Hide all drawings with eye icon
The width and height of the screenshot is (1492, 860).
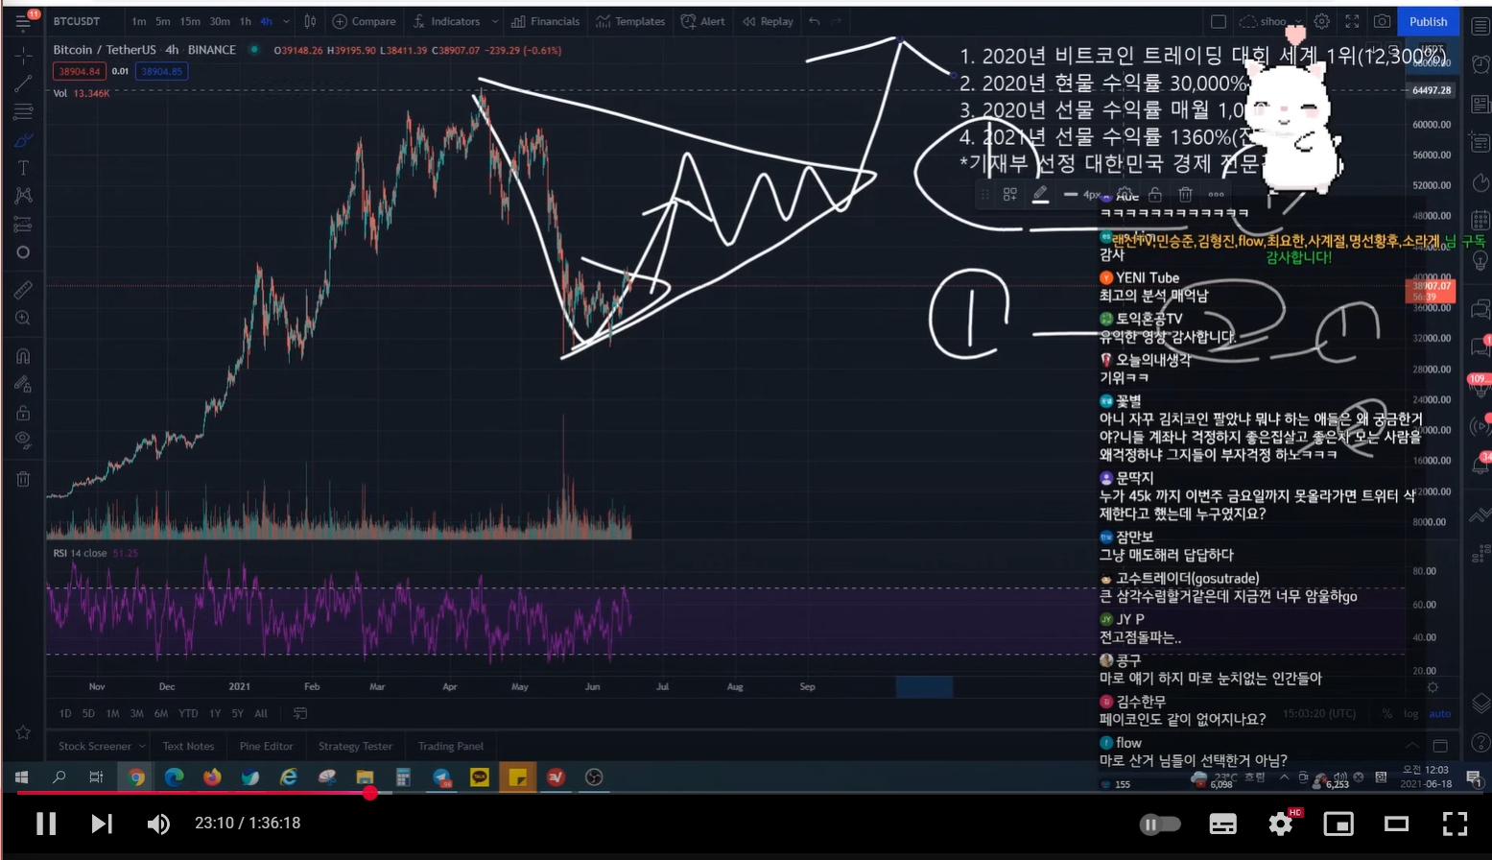coord(23,440)
